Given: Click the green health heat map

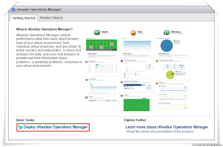Looking at the screenshot, I should point(101,45).
